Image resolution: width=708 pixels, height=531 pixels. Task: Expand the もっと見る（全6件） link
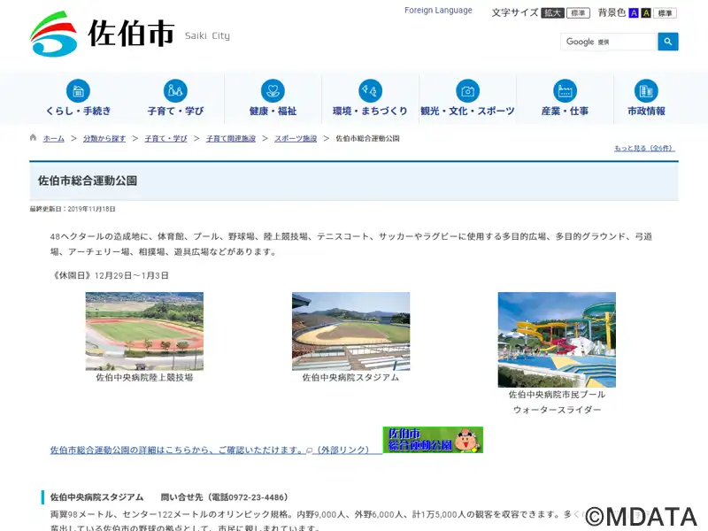coord(644,148)
